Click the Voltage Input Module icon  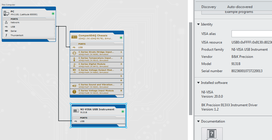tap(74, 92)
